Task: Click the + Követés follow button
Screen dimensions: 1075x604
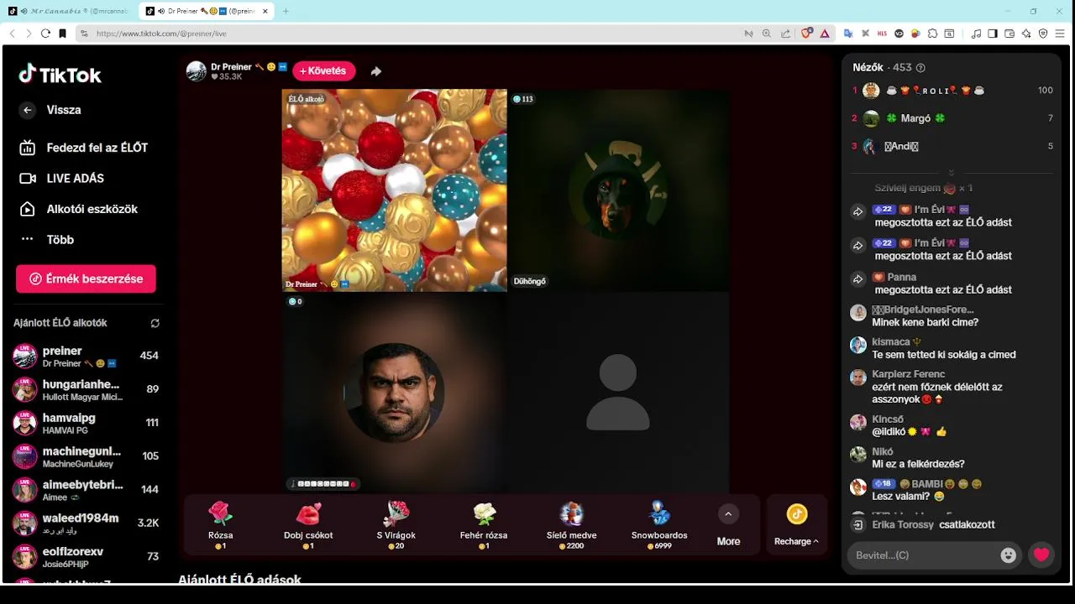Action: (324, 71)
